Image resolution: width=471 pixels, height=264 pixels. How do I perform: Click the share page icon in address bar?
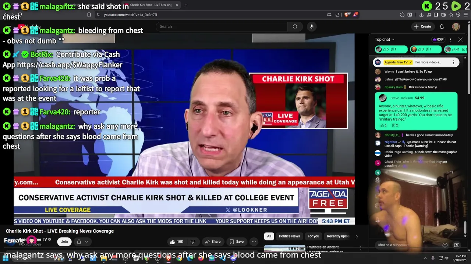pos(337,15)
